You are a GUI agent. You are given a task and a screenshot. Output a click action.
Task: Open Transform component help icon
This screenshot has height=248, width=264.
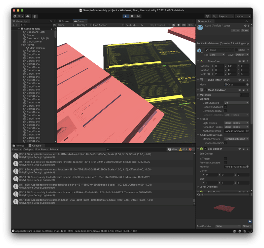click(240, 61)
